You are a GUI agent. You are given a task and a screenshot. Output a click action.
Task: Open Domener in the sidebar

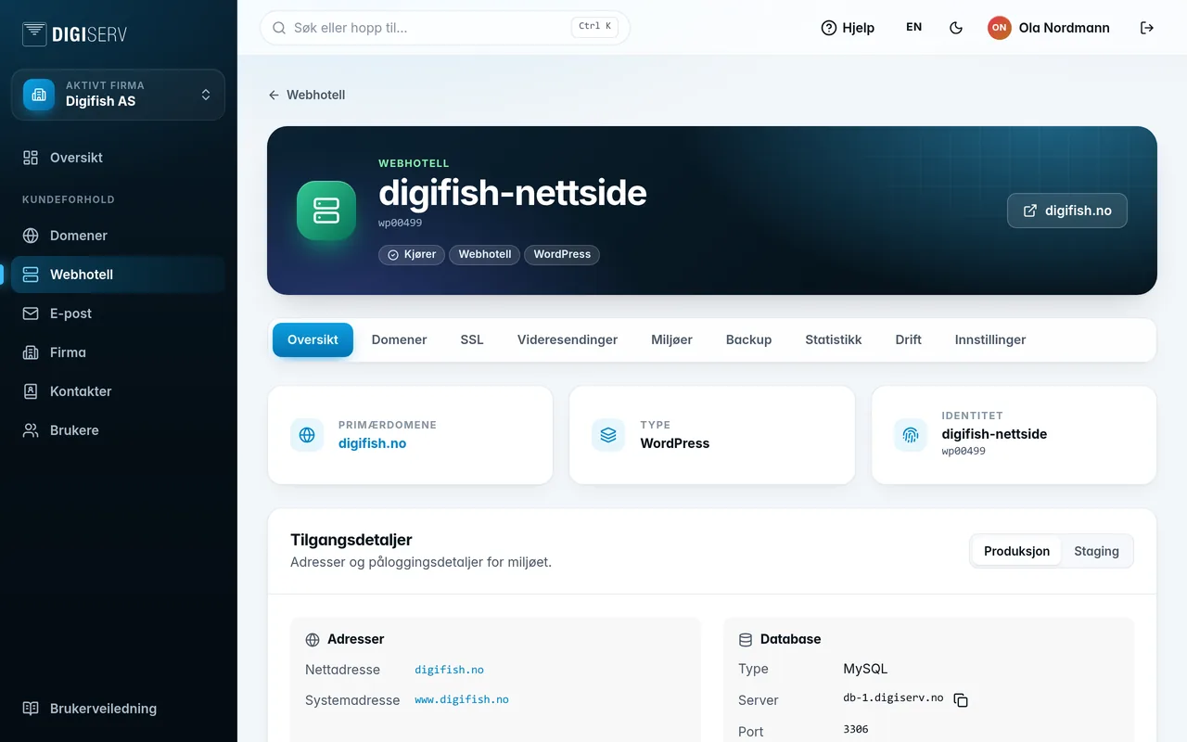pos(118,236)
